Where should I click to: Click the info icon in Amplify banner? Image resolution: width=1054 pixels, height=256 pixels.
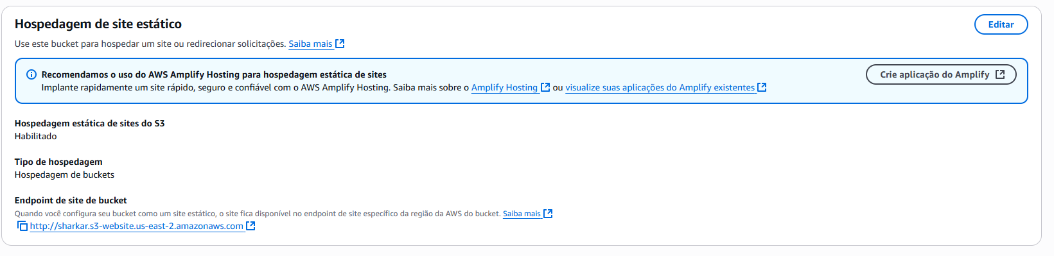pyautogui.click(x=31, y=74)
